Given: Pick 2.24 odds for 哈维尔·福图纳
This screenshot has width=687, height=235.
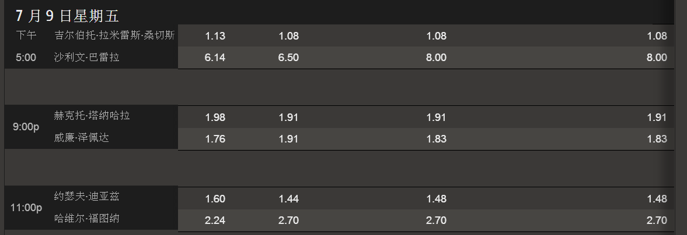Looking at the screenshot, I should click(x=215, y=220).
